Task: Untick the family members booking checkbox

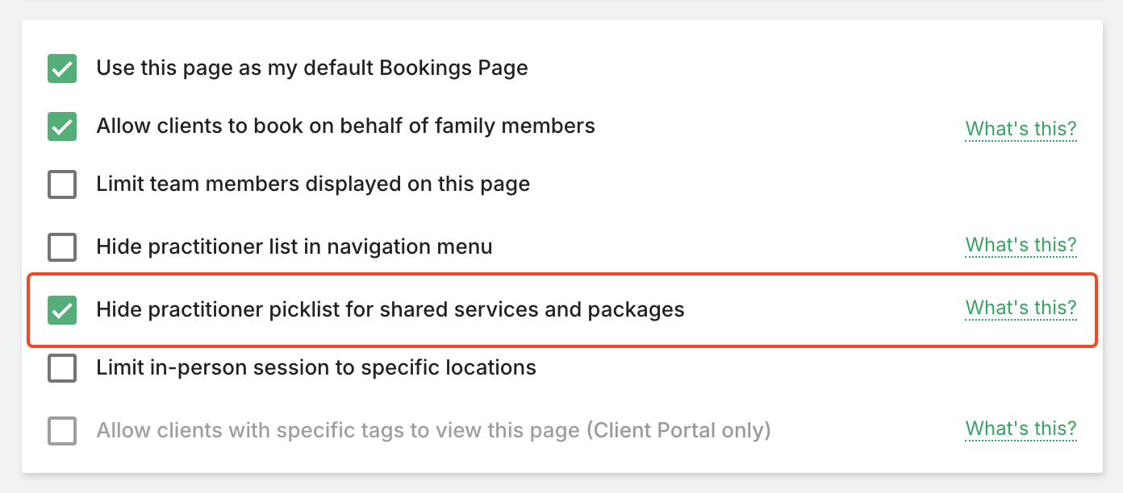Action: 62,126
